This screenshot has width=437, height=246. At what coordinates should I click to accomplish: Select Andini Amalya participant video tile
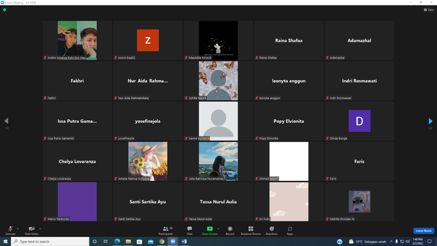pyautogui.click(x=77, y=40)
